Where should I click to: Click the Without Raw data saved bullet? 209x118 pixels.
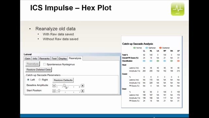tap(60, 39)
